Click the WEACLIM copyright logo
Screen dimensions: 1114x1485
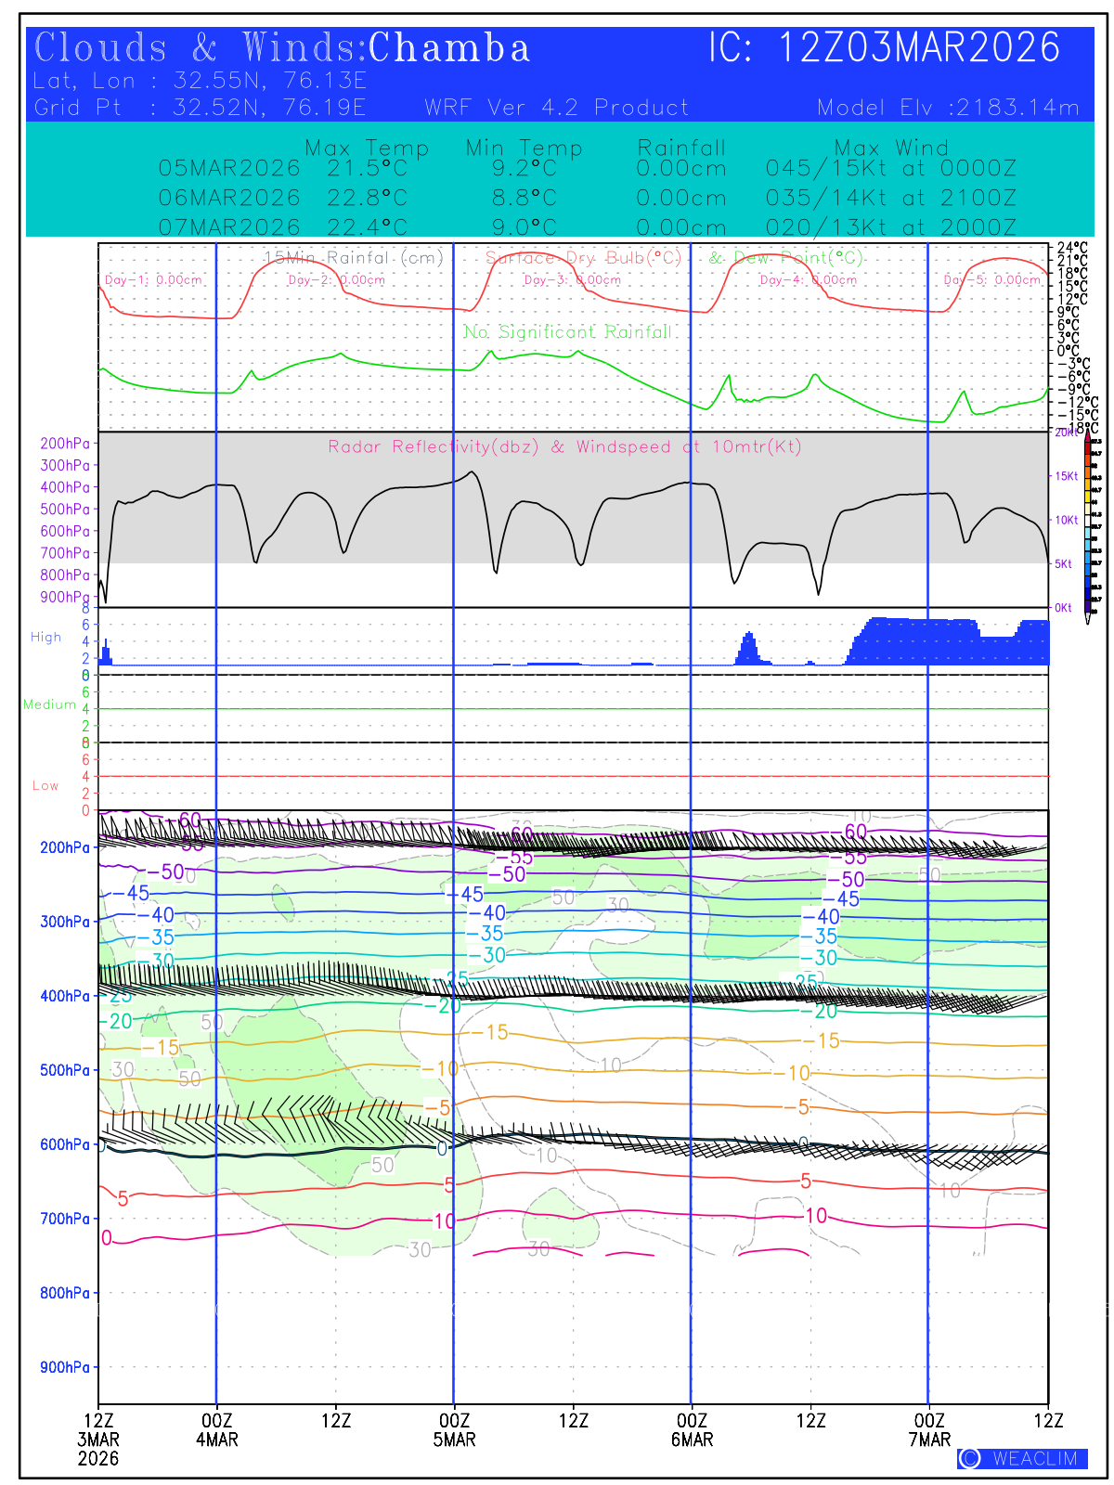1021,1458
